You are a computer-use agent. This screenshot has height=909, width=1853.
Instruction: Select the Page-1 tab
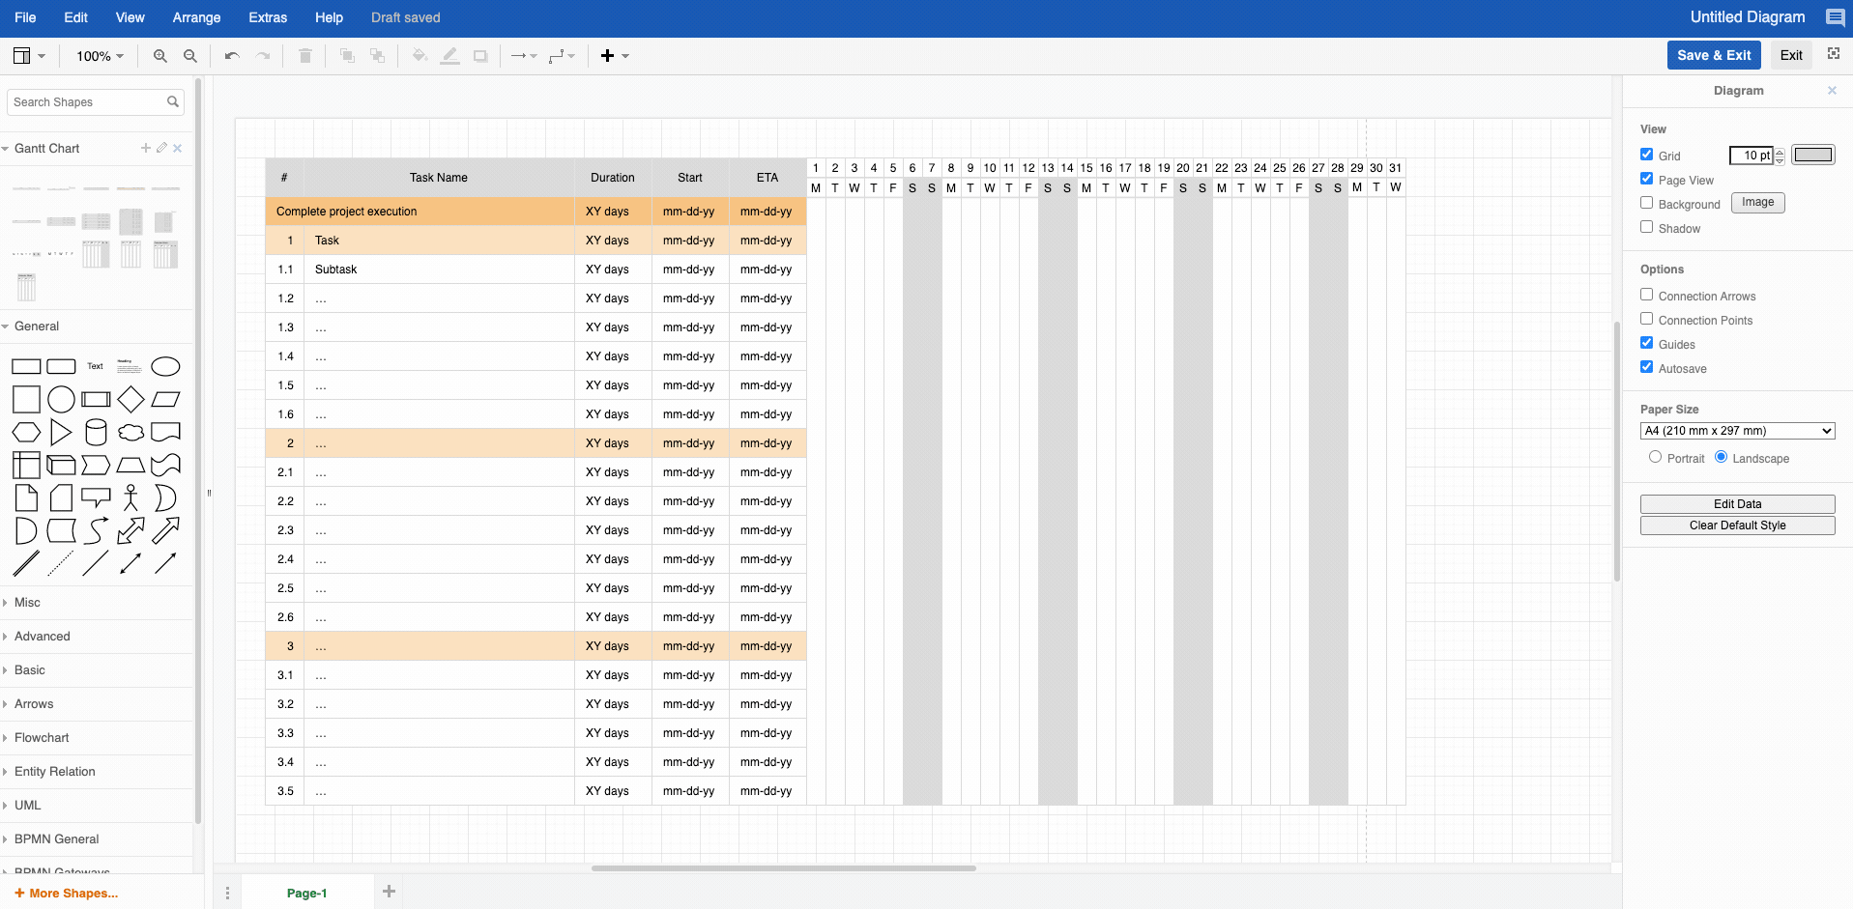(306, 892)
